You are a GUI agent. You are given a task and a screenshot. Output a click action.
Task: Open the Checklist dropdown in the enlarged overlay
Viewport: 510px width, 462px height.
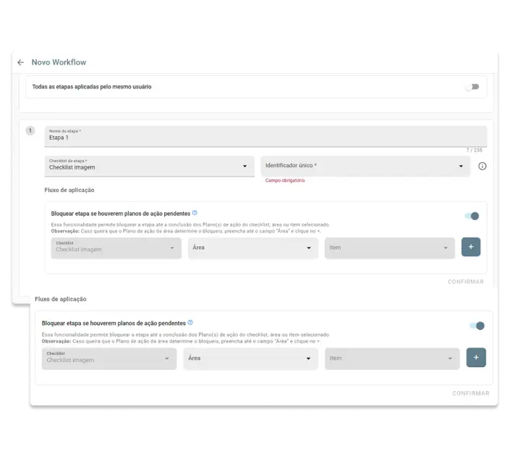click(x=109, y=358)
